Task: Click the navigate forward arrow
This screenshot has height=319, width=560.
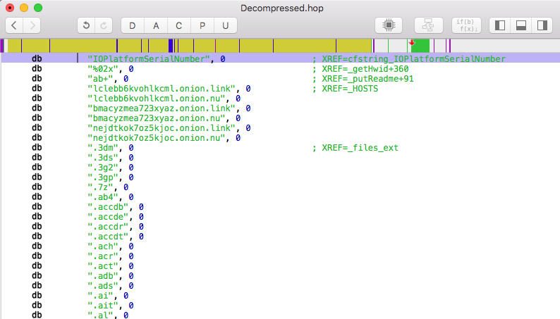Action: [32, 25]
